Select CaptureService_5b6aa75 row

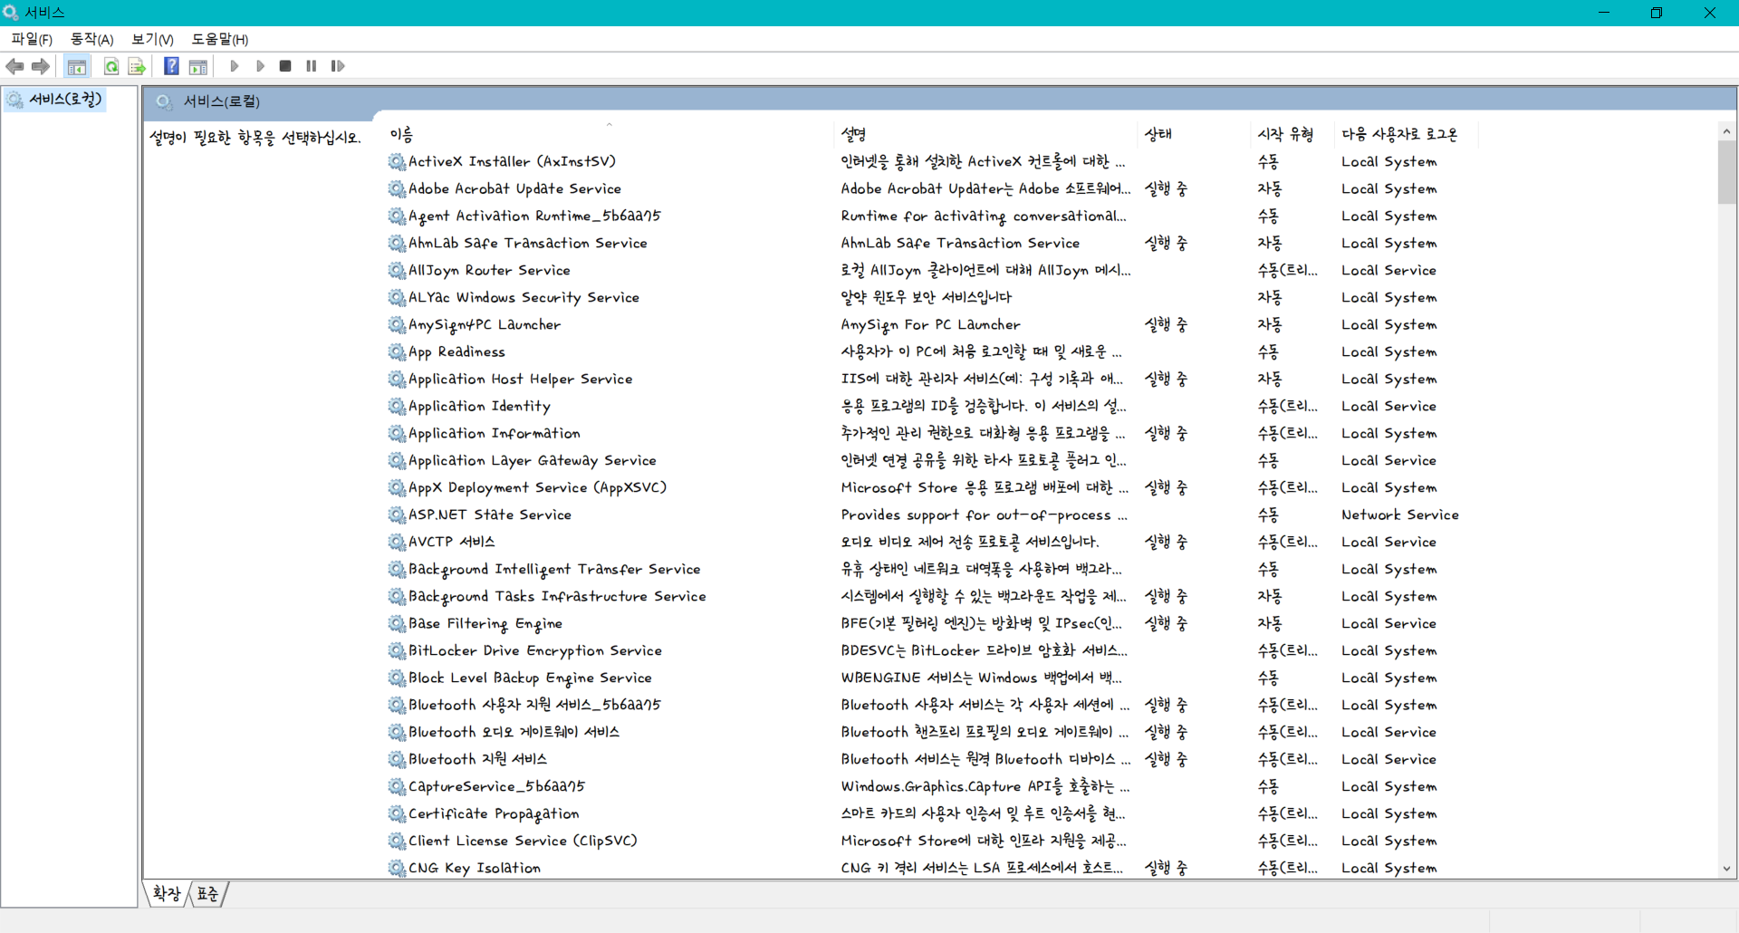point(496,786)
